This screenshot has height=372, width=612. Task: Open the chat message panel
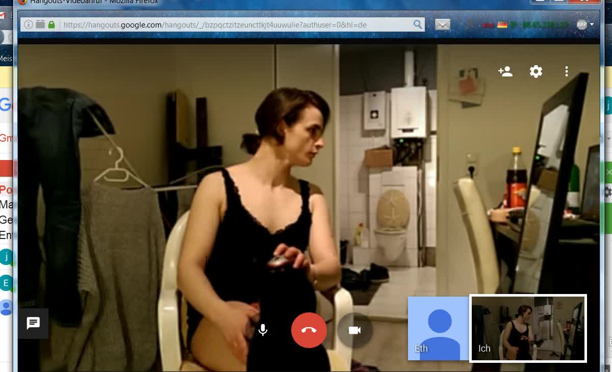click(x=33, y=323)
